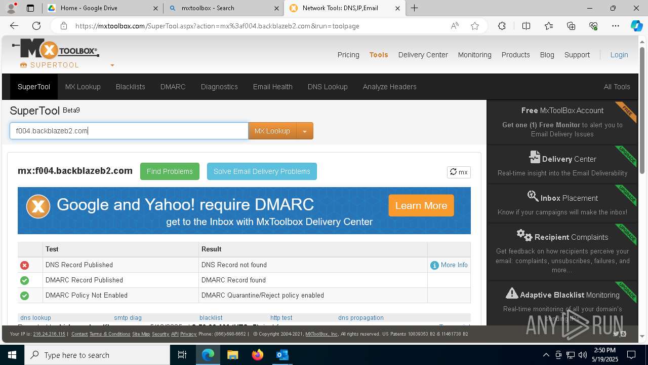Image resolution: width=648 pixels, height=365 pixels.
Task: Click the browser address bar
Action: coord(253,26)
